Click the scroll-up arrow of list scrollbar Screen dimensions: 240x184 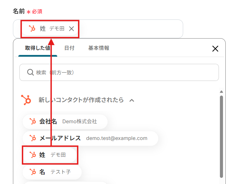pos(221,91)
